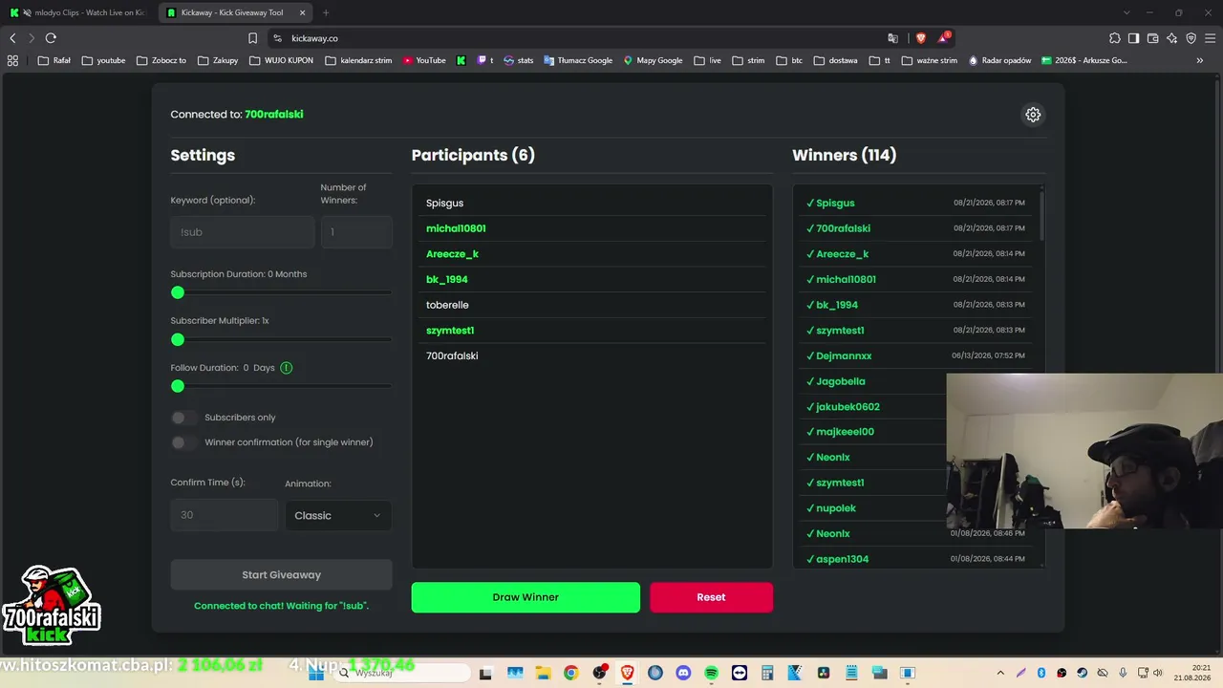Viewport: 1223px width, 688px height.
Task: Go back with the browser back arrow
Action: tap(12, 38)
